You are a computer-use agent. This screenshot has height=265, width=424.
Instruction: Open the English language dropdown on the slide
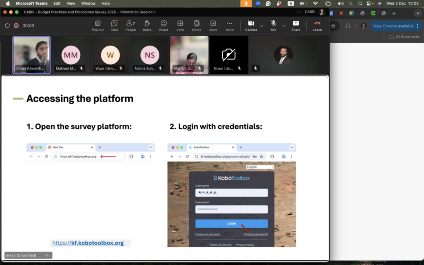click(x=260, y=167)
